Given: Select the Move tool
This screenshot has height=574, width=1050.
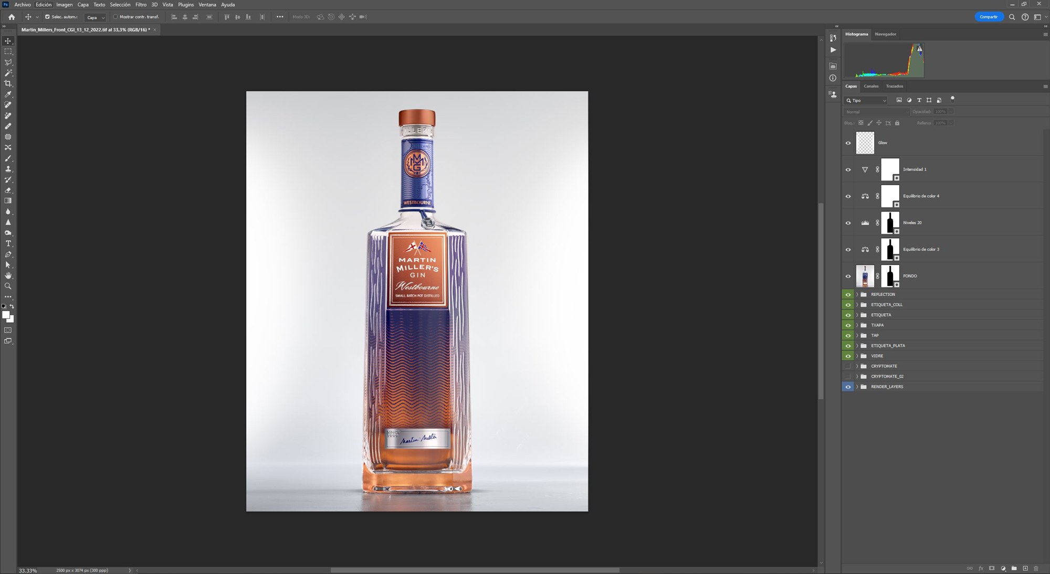Looking at the screenshot, I should [8, 41].
